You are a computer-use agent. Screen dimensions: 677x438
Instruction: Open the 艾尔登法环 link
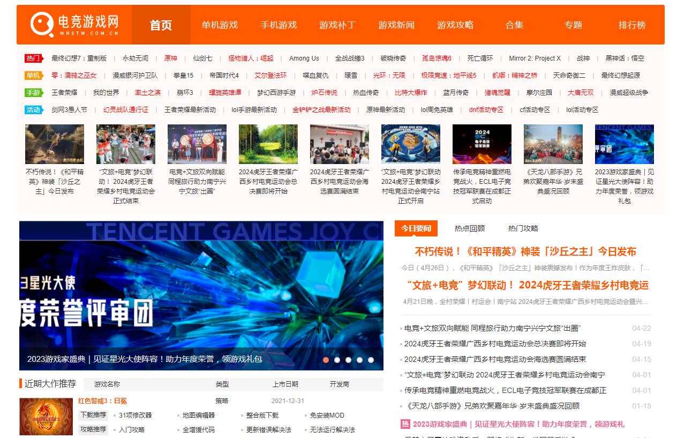click(270, 75)
